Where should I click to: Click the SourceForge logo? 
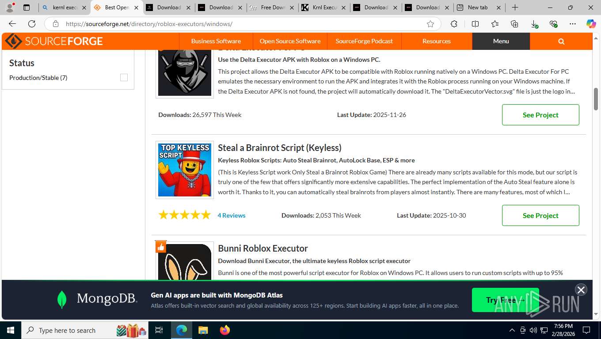(54, 41)
